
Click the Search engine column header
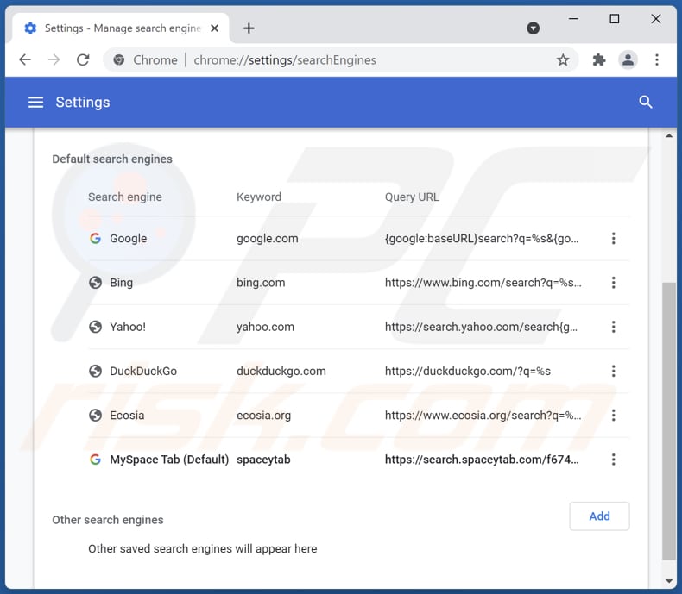125,197
